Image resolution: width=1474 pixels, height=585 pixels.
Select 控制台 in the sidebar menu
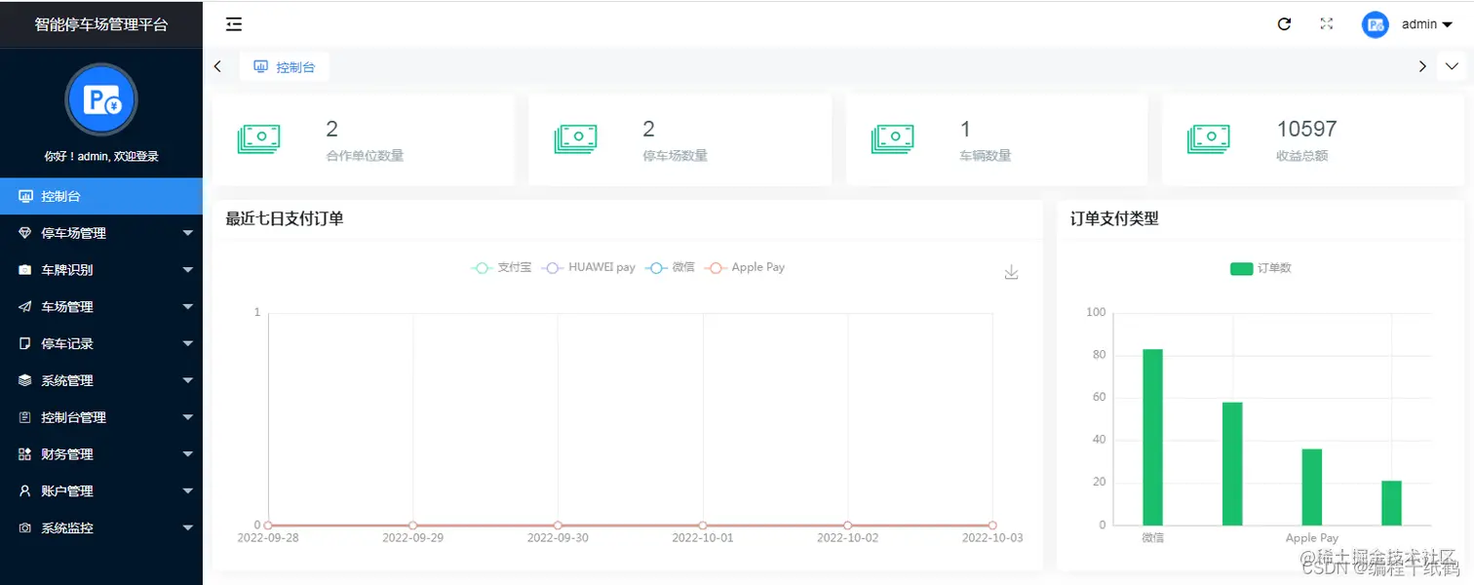coord(101,196)
